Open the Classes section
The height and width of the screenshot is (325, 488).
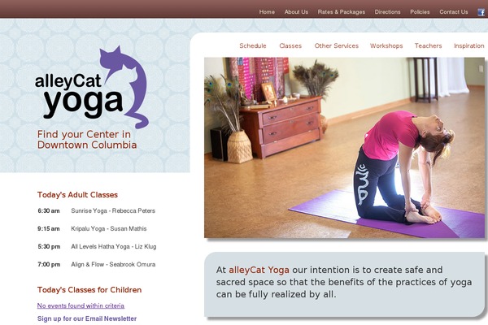(290, 45)
